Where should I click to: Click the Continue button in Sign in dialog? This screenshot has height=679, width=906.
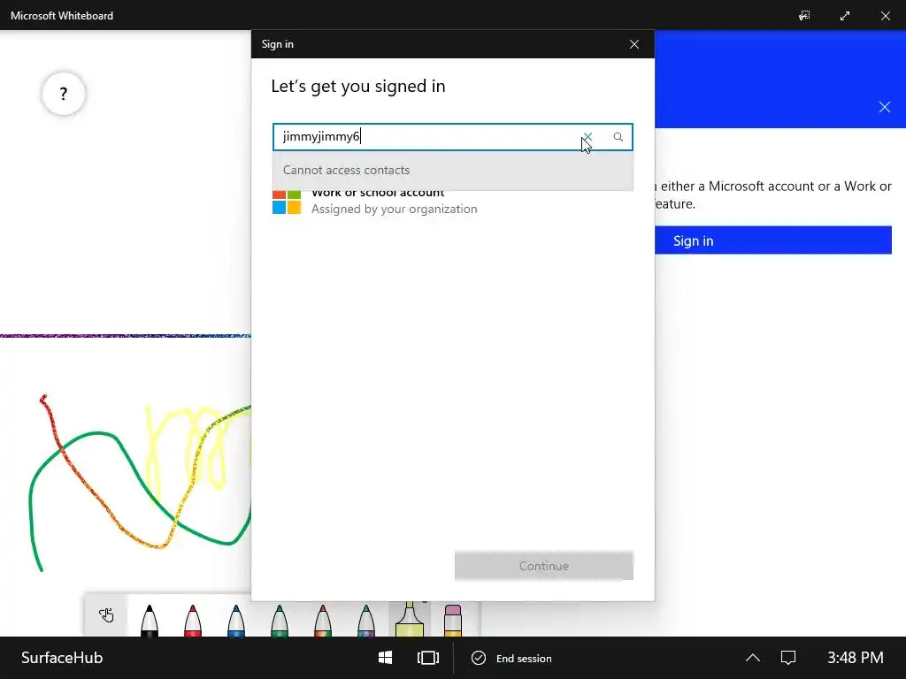tap(544, 566)
